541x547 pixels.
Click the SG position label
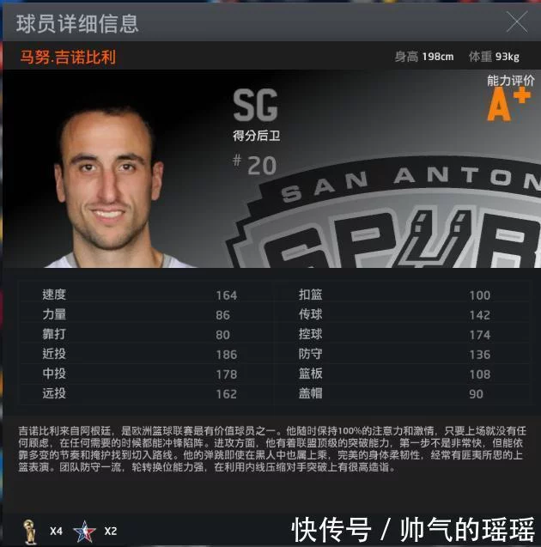(x=255, y=105)
